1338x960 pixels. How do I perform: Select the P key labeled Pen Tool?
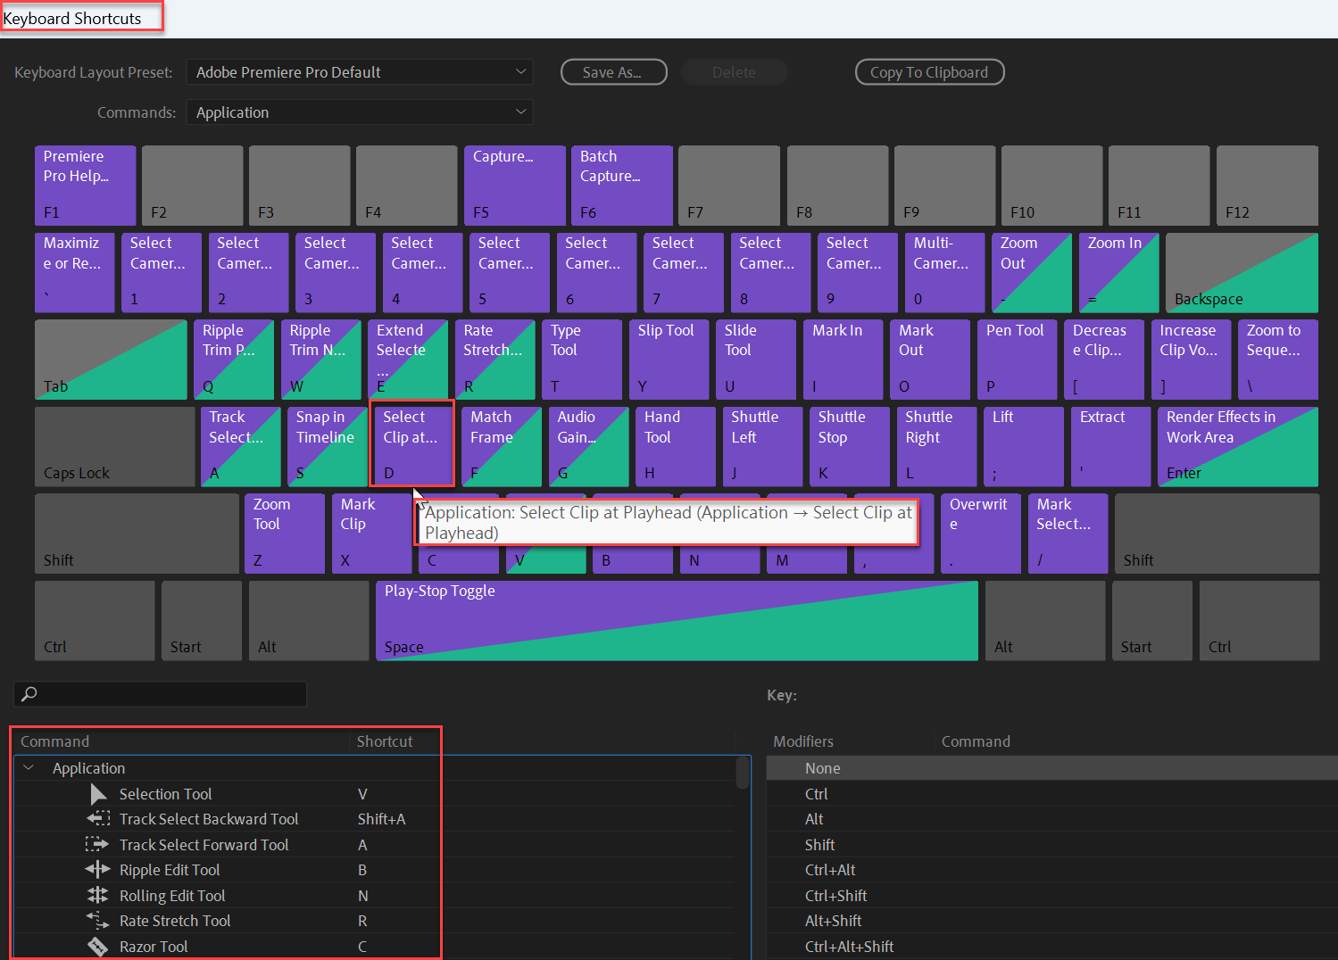pos(1018,360)
